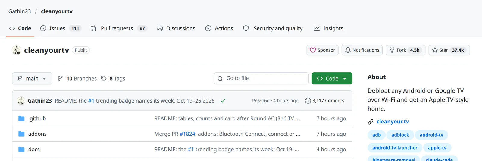Switch to the Pull requests tab

tap(119, 28)
